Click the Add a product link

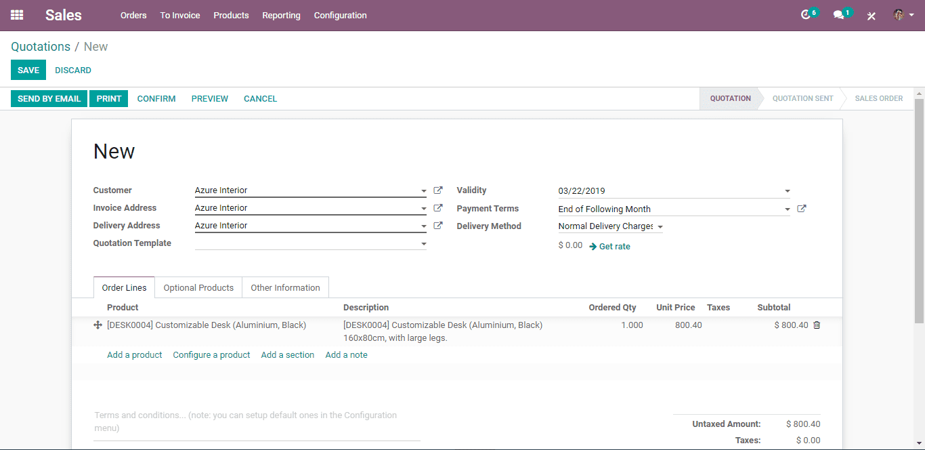135,355
